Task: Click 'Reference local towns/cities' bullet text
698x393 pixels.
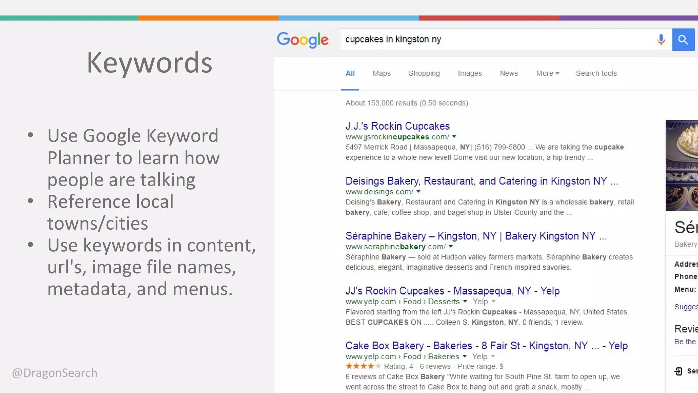Action: point(111,212)
